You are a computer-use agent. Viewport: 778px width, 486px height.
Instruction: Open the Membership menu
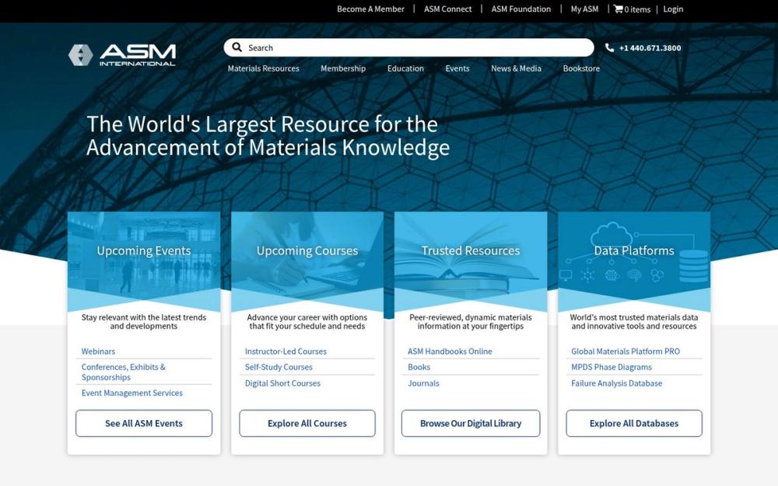click(x=343, y=68)
